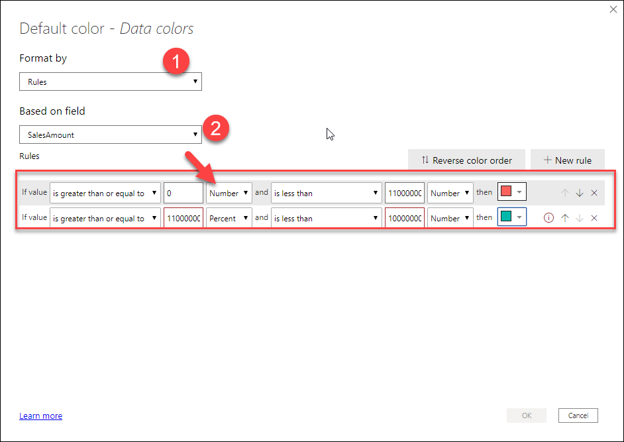The height and width of the screenshot is (442, 624).
Task: Click the second rule's error info icon
Action: point(548,218)
